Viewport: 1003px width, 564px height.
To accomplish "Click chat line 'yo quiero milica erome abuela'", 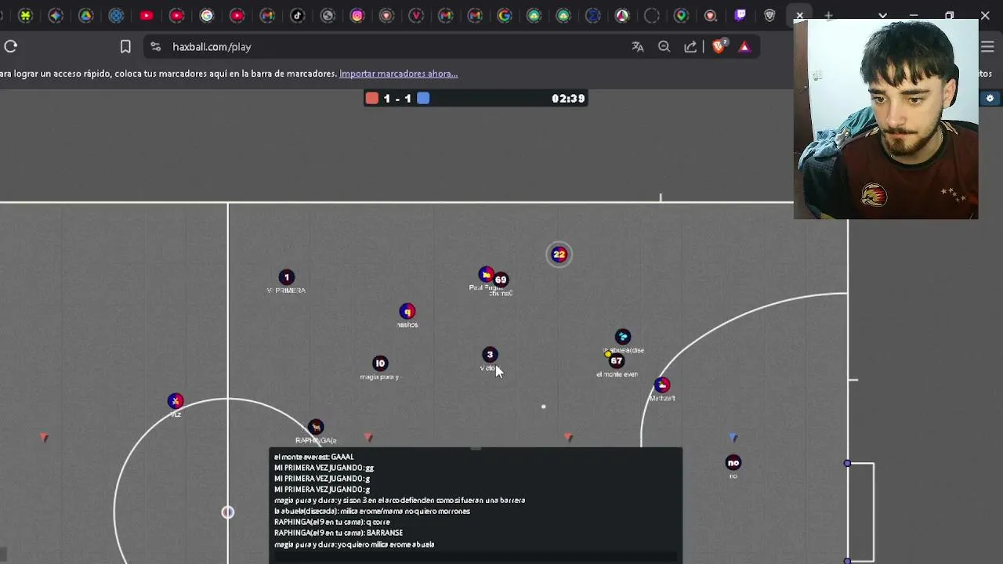I will coord(354,544).
